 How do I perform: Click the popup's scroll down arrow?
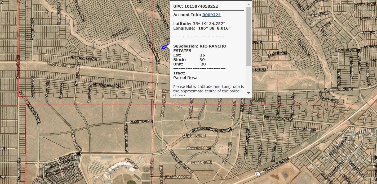point(249,93)
